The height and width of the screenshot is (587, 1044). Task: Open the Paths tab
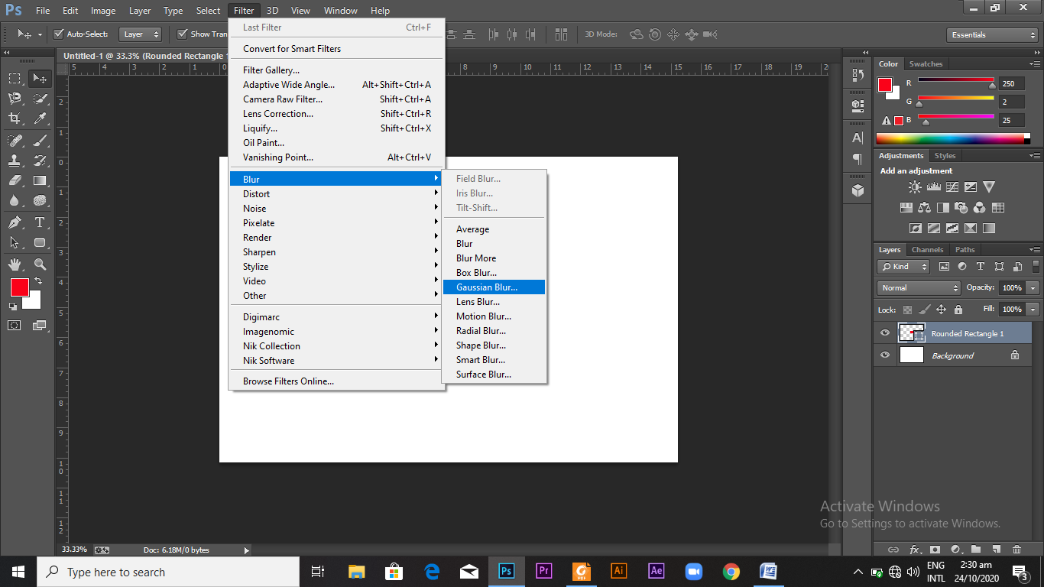click(x=965, y=250)
